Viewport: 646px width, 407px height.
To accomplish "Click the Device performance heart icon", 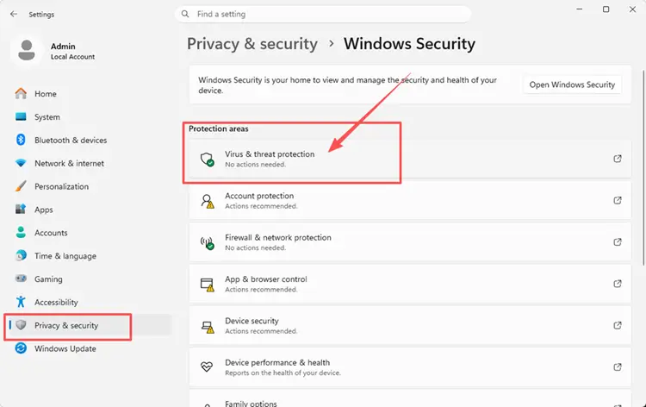I will click(x=207, y=366).
